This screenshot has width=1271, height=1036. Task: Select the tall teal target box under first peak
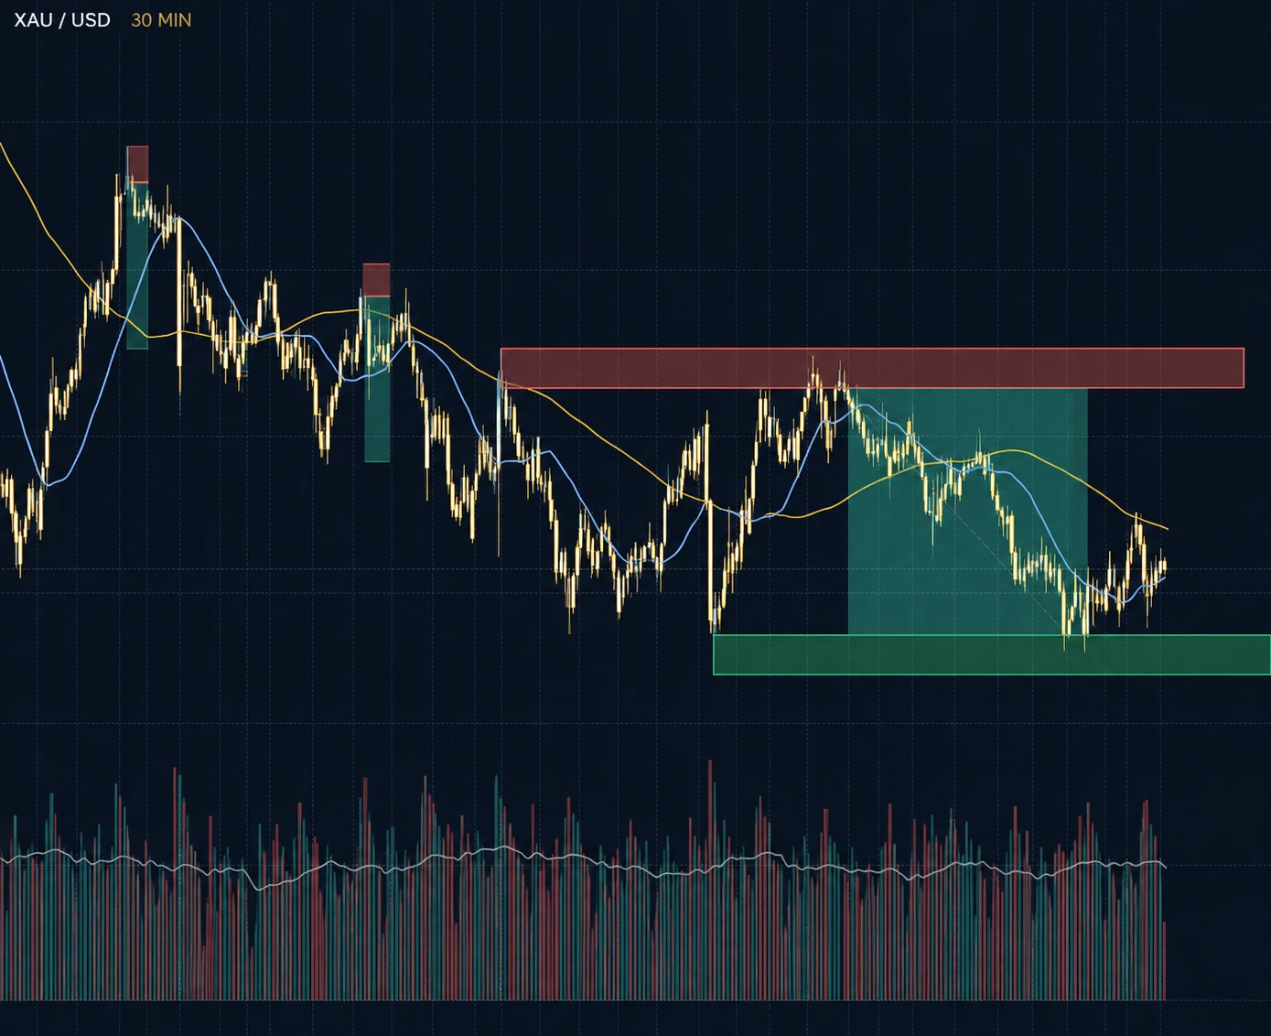pyautogui.click(x=137, y=265)
